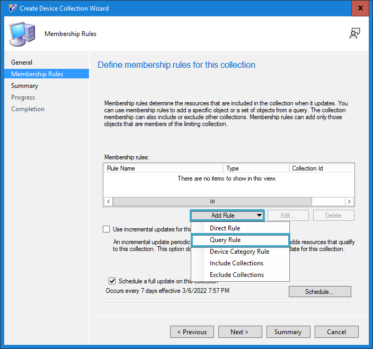Enable incremental updates checkbox

pyautogui.click(x=106, y=229)
